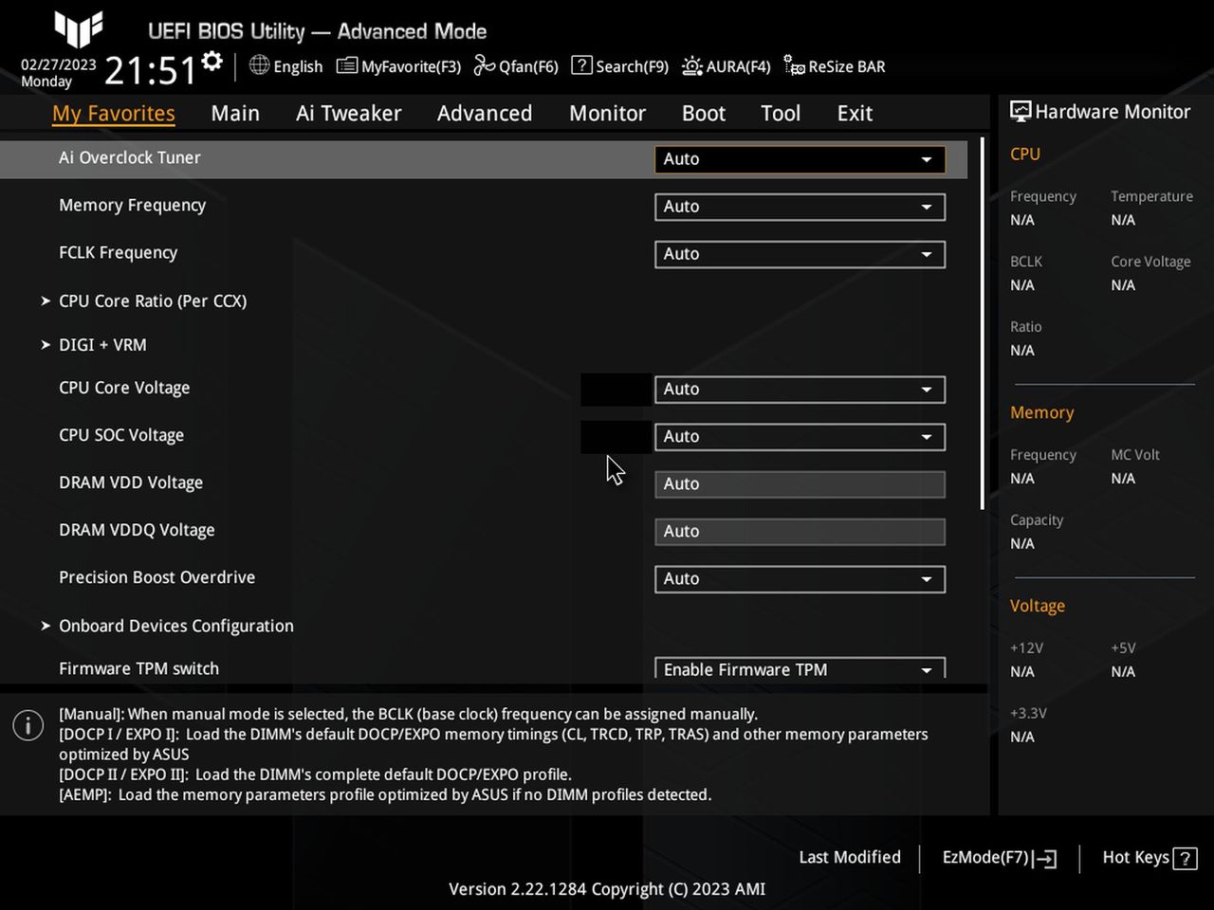Open the CPU Core Voltage dropdown
The width and height of the screenshot is (1214, 910).
coord(800,390)
